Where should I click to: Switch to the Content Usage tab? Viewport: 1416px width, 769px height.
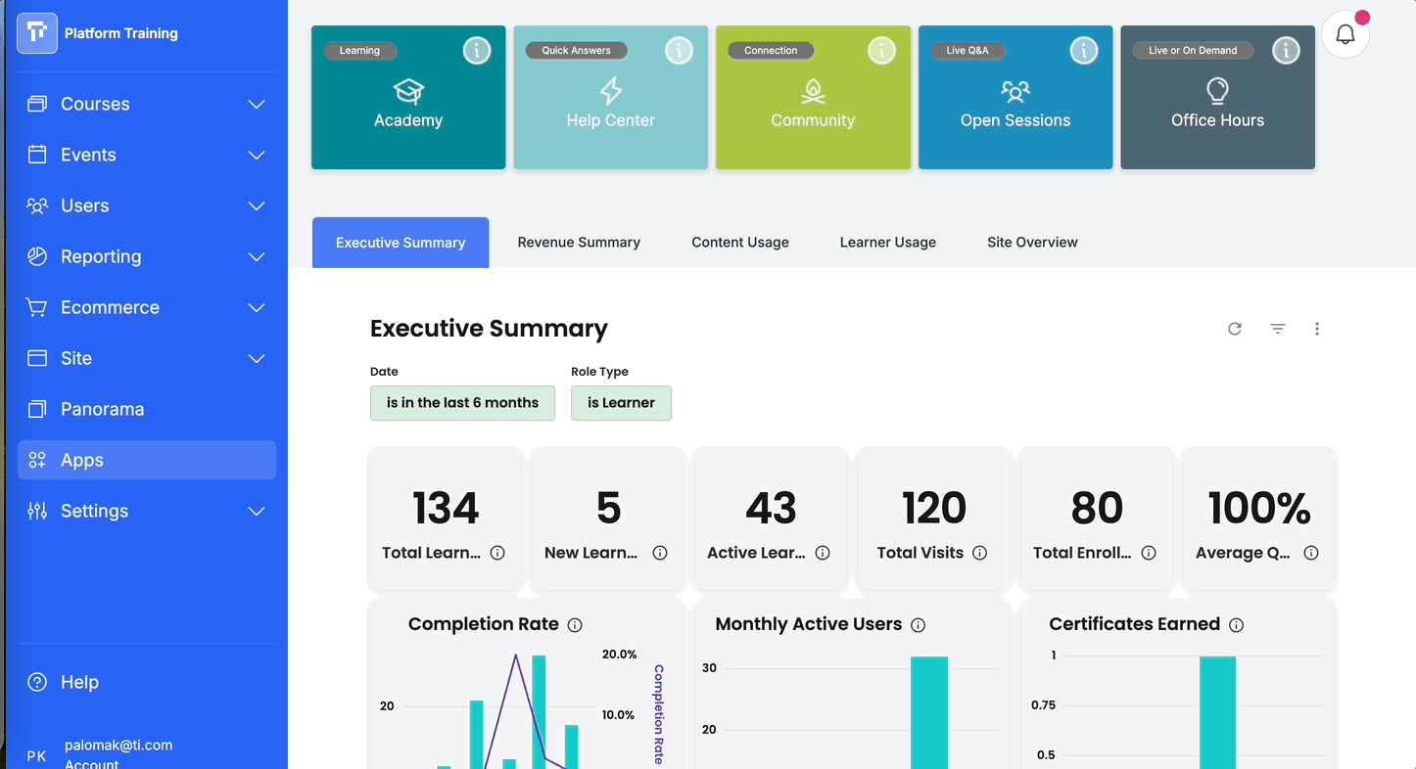pyautogui.click(x=740, y=243)
